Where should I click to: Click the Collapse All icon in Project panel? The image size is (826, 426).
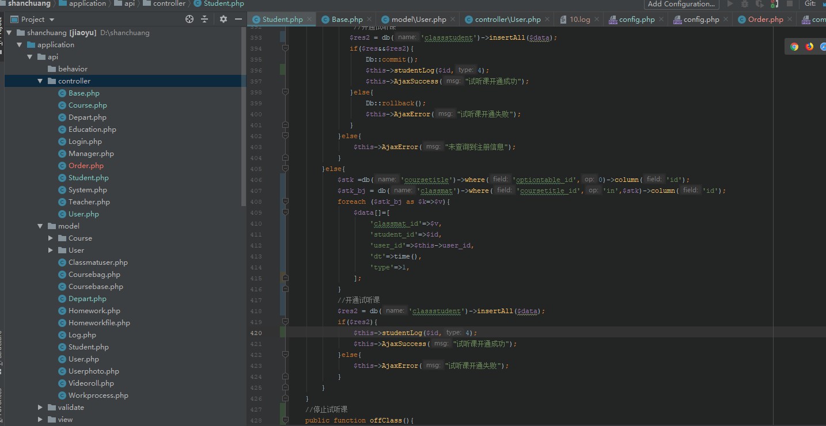204,19
